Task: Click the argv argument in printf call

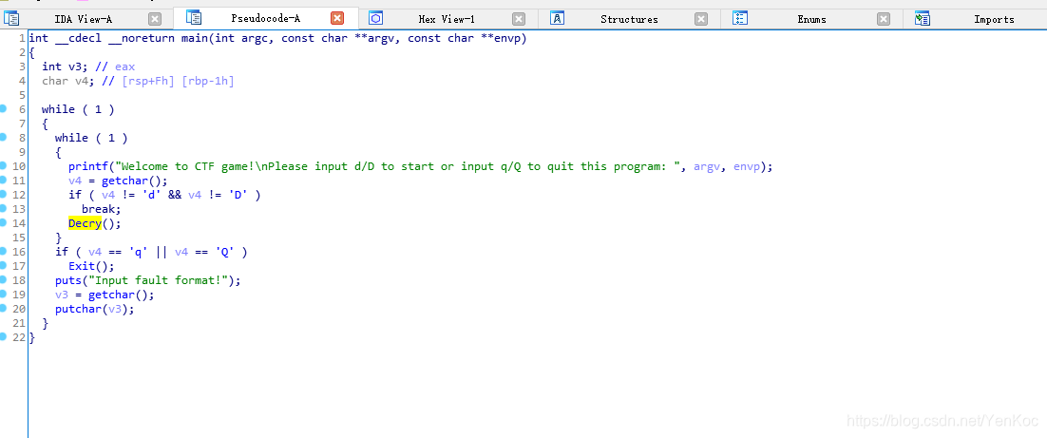Action: coord(707,166)
